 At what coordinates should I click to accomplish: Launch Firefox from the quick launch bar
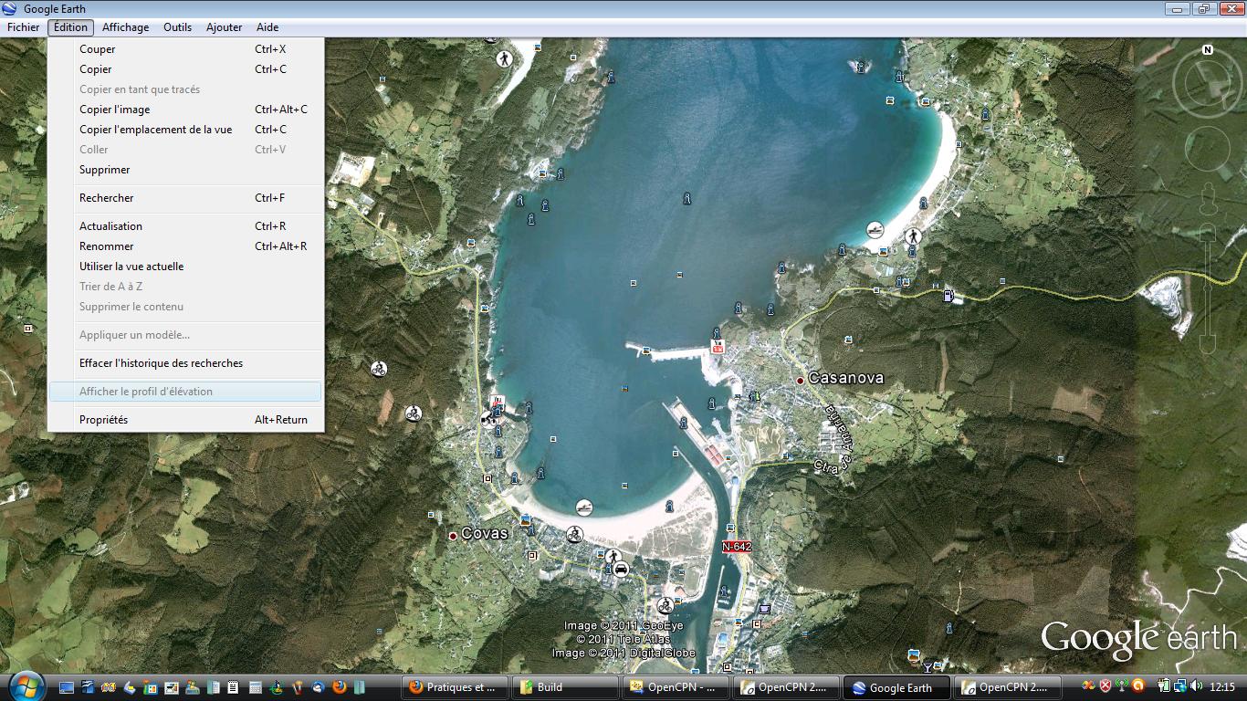pos(340,687)
